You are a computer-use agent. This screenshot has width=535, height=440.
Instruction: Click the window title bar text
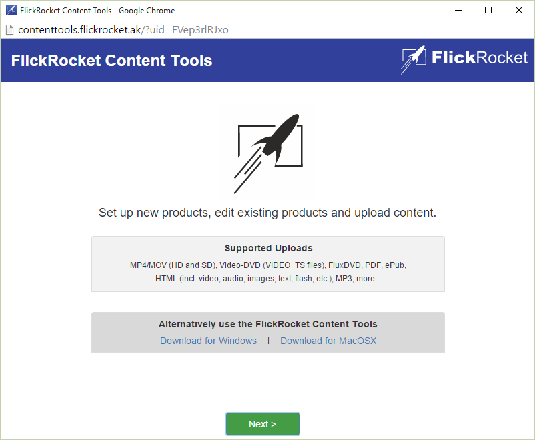click(97, 10)
